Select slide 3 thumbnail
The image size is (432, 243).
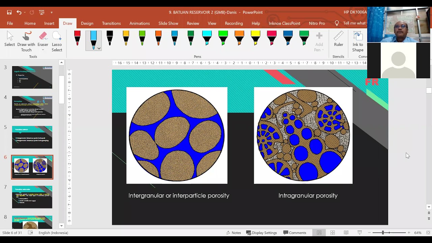click(x=32, y=77)
